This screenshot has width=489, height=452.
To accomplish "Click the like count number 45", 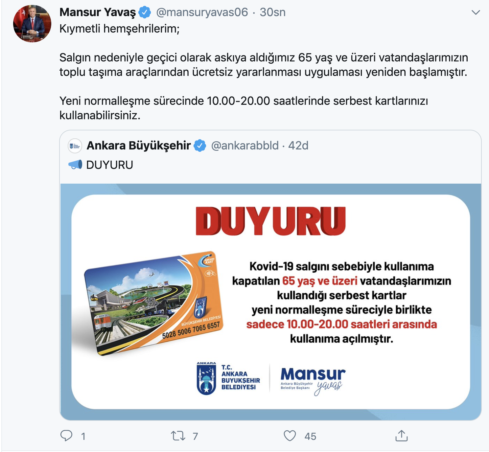I will (x=310, y=436).
